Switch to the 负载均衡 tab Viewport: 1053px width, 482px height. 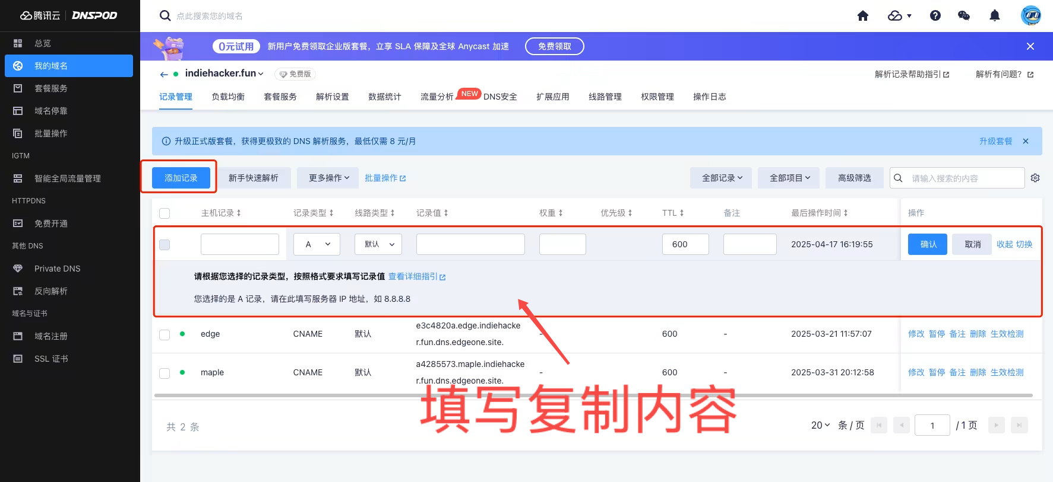[x=228, y=97]
